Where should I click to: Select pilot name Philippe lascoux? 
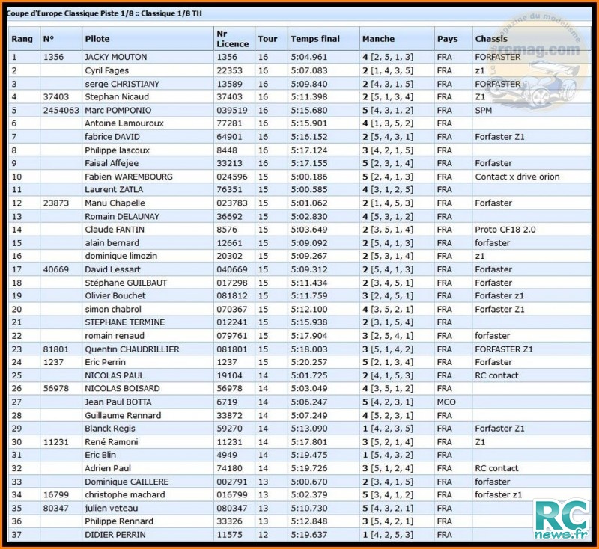pyautogui.click(x=118, y=150)
